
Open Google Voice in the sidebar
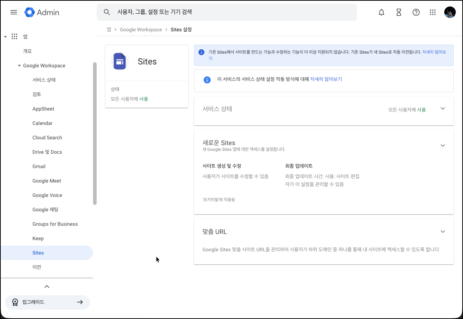pyautogui.click(x=47, y=195)
